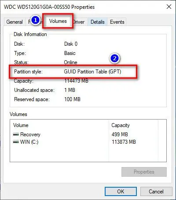176x200 pixels.
Task: Open the Events tab
Action: point(117,22)
